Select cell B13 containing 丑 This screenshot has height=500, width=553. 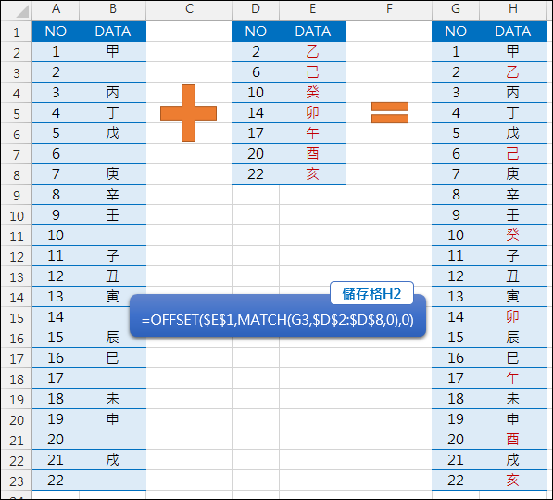coord(113,276)
